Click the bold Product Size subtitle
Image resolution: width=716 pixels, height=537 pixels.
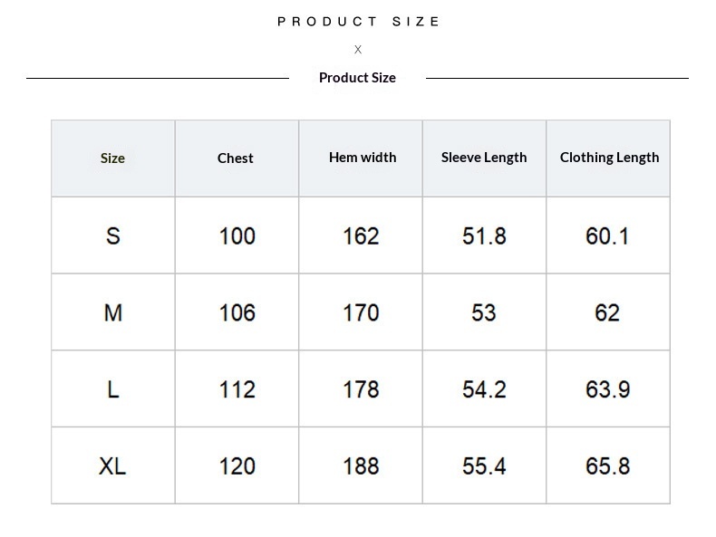point(357,78)
